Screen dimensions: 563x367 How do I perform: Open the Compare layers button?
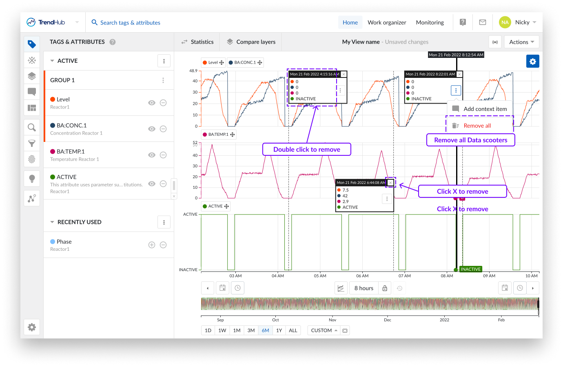click(x=251, y=42)
